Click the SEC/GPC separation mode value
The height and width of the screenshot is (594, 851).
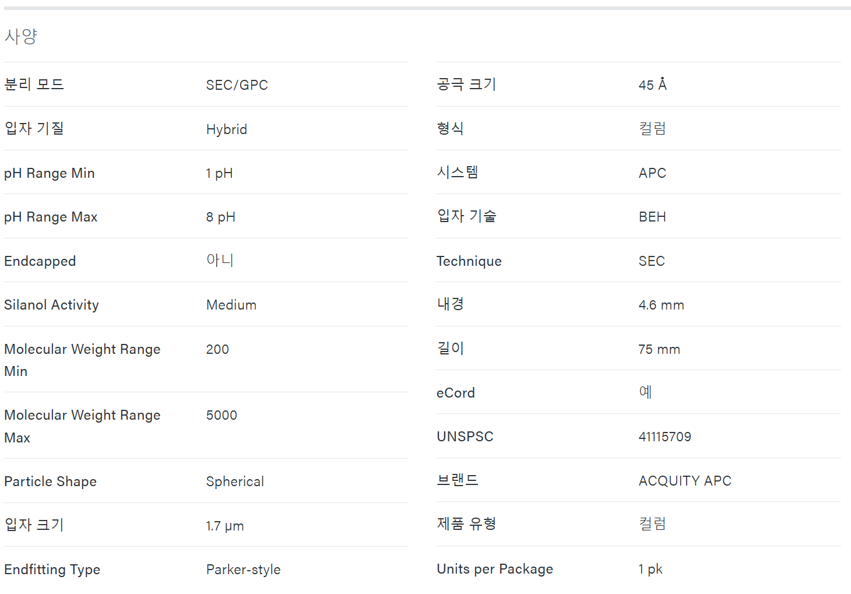click(237, 85)
